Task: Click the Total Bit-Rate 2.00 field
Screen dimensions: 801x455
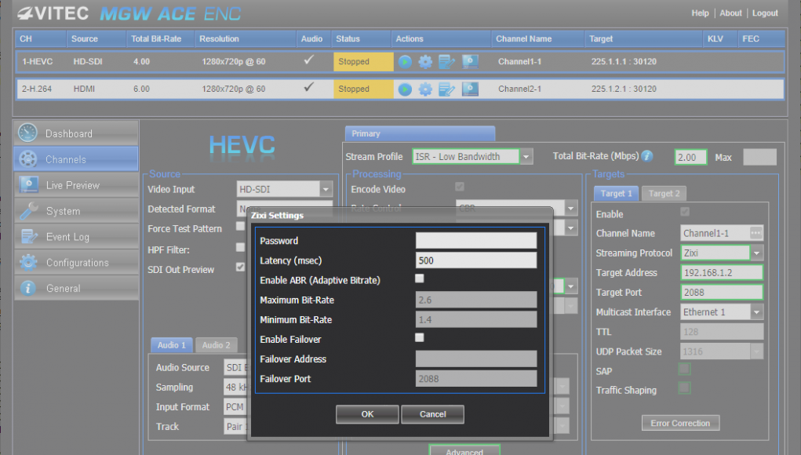Action: pyautogui.click(x=690, y=157)
